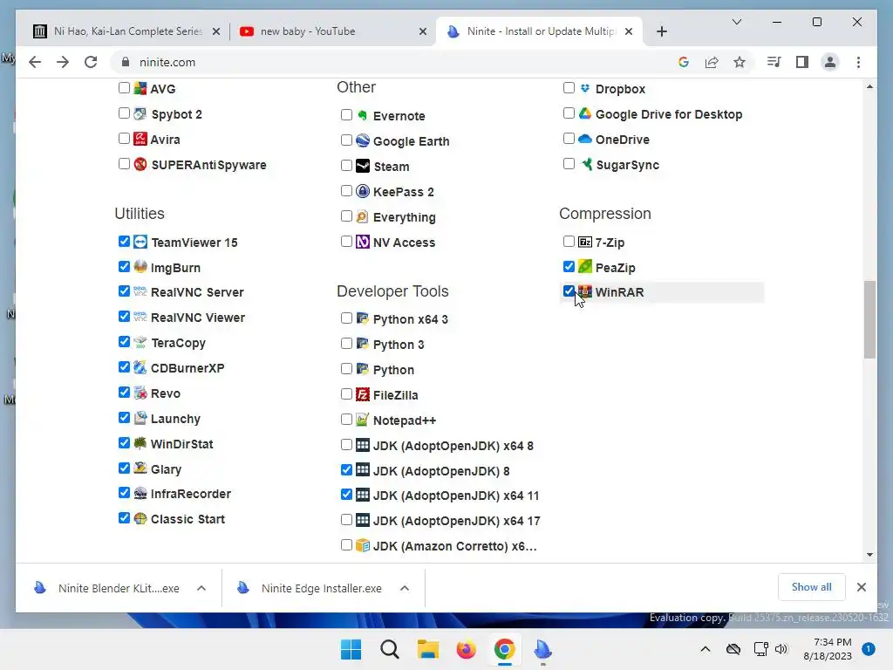893x670 pixels.
Task: Bookmark this page with the star icon
Action: pyautogui.click(x=740, y=62)
